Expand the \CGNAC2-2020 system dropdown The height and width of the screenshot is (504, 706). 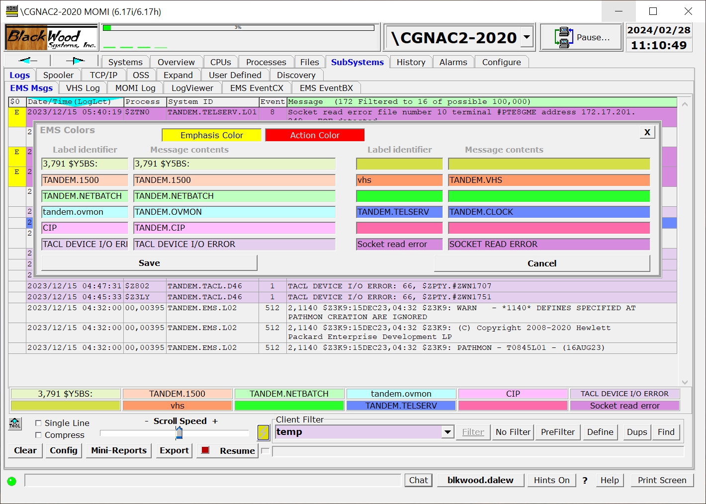tap(527, 37)
